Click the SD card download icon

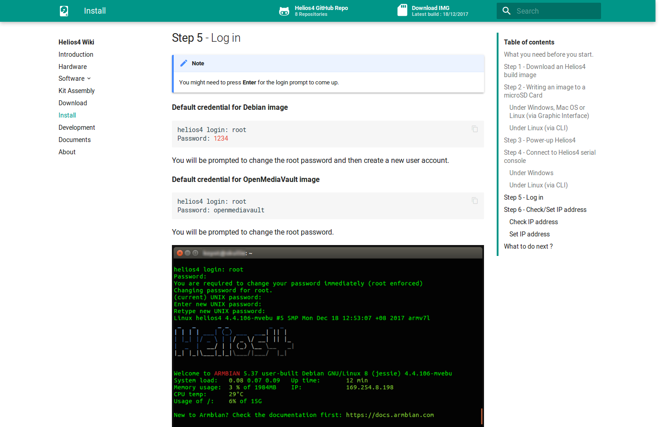pos(402,10)
